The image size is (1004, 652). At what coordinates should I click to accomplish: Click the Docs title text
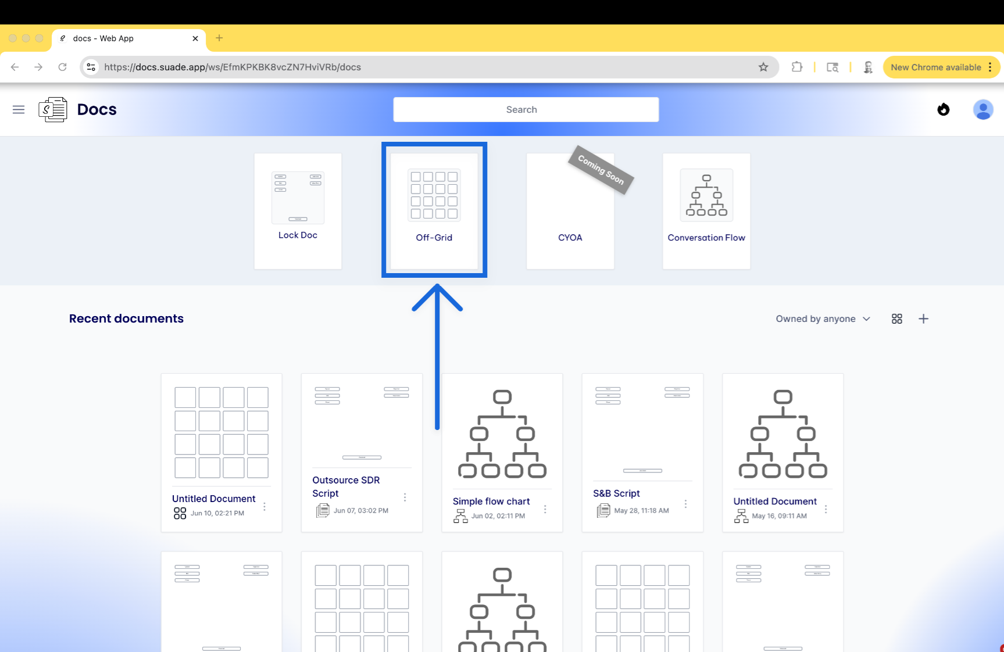point(97,109)
